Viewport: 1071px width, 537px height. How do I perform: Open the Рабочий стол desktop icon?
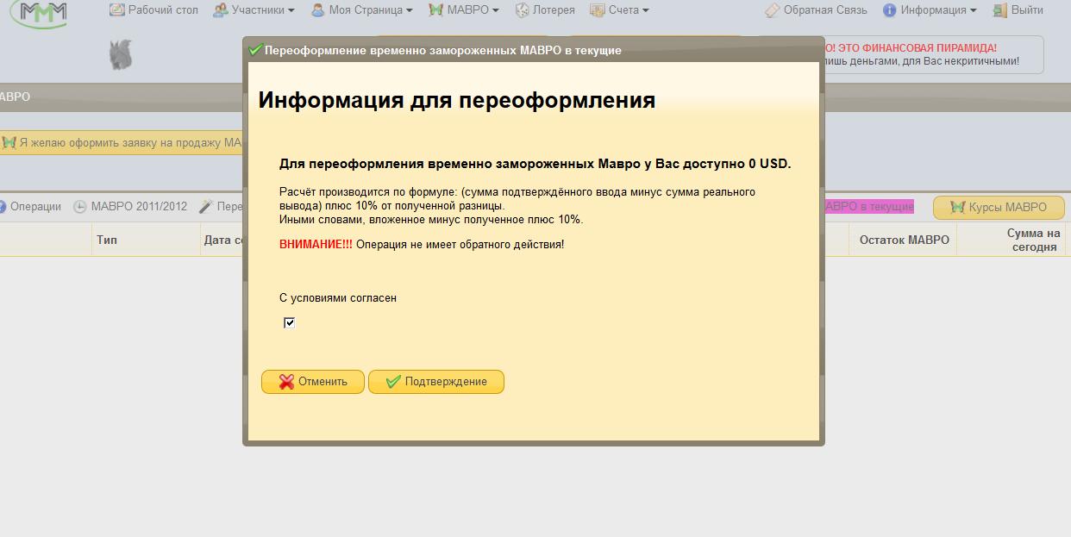click(117, 10)
